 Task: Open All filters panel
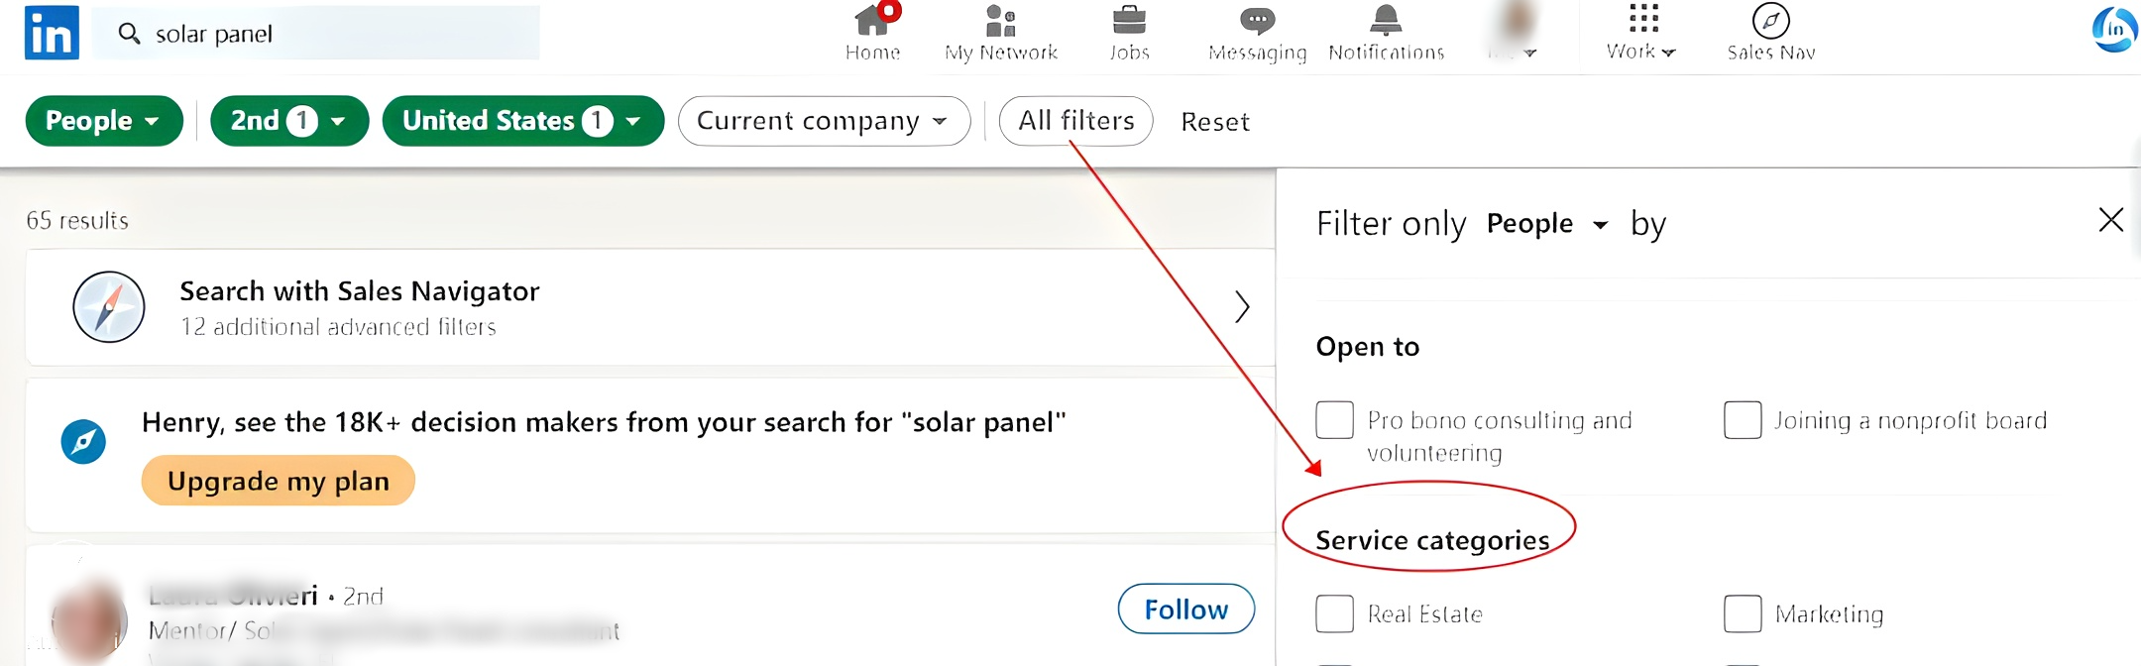[x=1075, y=121]
